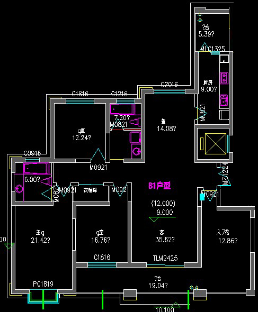This screenshot has width=258, height=312.
Task: Select the toilet symbol in the 7.20 bathroom
Action: 136,122
